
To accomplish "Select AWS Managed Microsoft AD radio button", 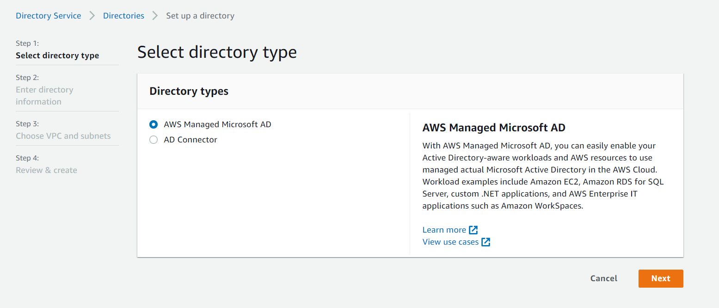I will pyautogui.click(x=154, y=124).
